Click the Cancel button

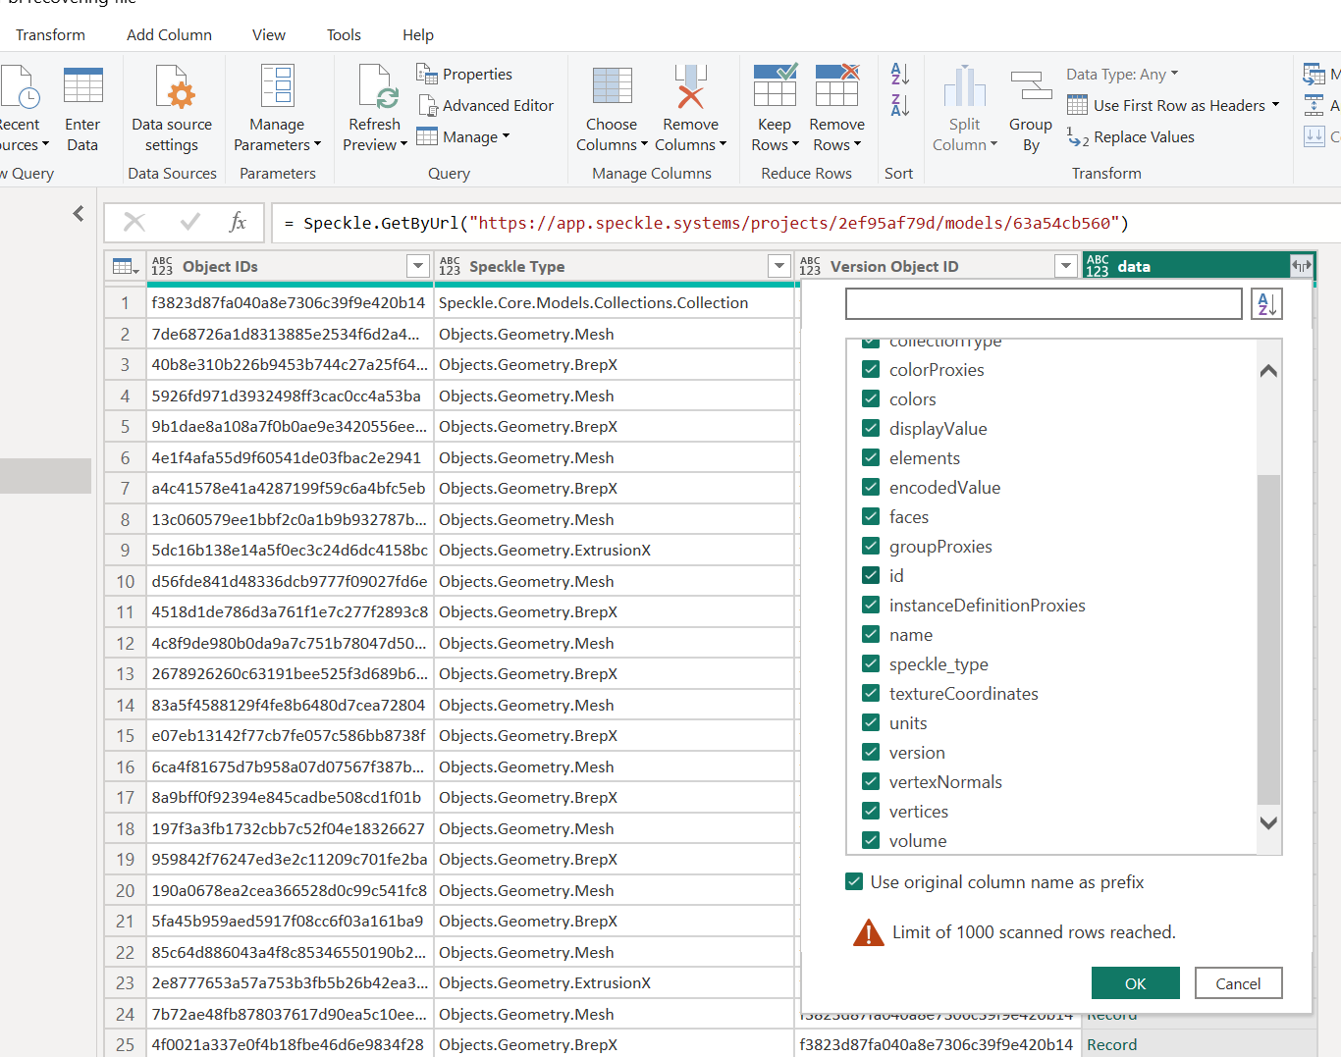coord(1238,983)
